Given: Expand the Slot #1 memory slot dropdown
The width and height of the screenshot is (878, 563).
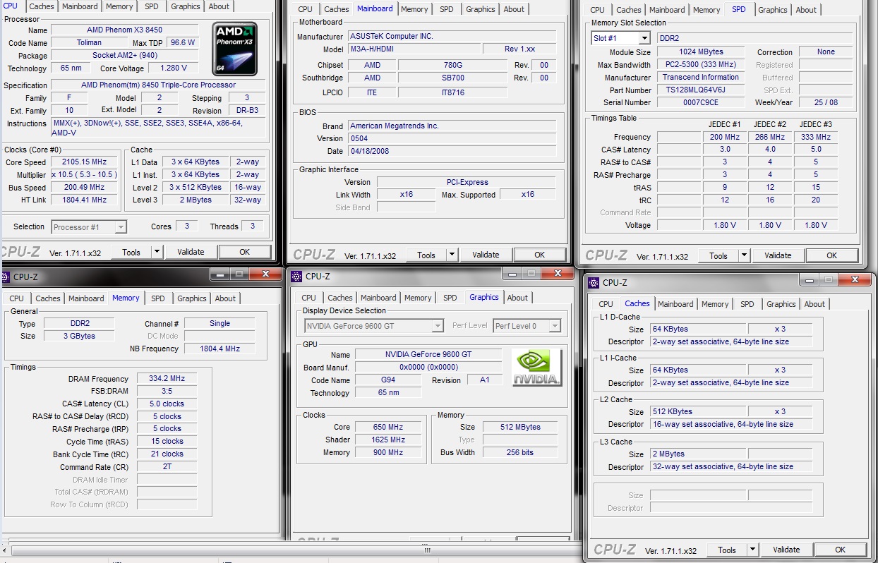Looking at the screenshot, I should coord(644,38).
